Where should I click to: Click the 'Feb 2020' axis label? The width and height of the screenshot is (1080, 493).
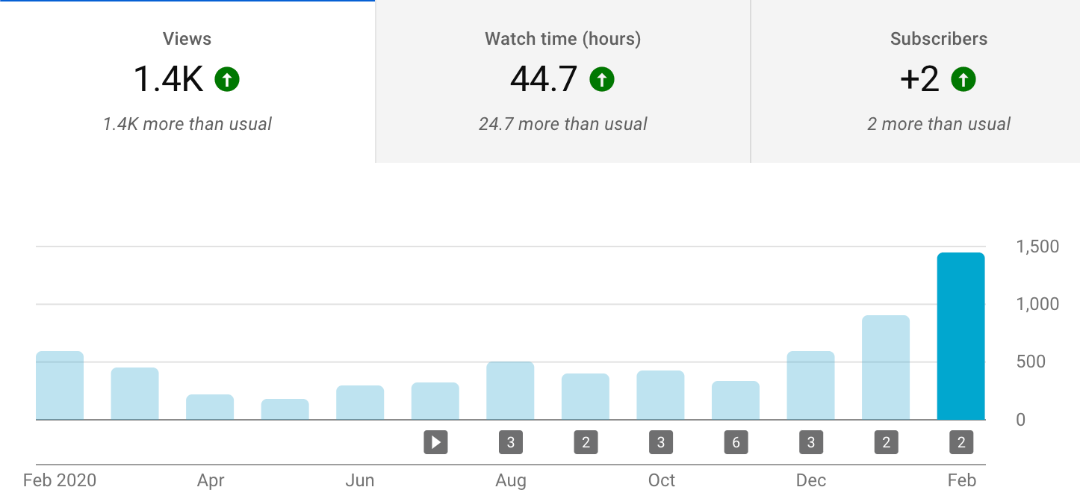click(x=60, y=480)
